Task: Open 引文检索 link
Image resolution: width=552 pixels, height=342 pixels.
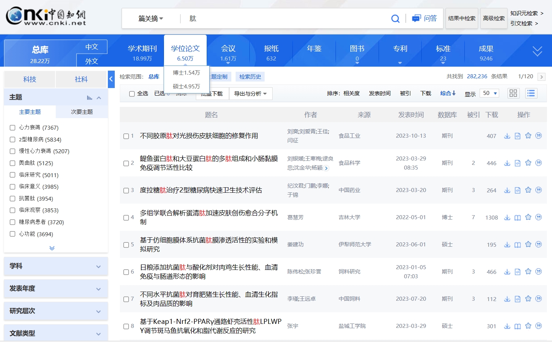Action: tap(524, 24)
